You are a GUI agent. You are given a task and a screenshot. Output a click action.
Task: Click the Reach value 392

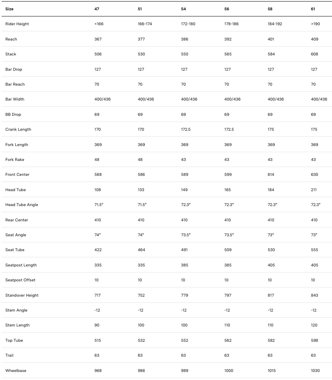pos(228,39)
